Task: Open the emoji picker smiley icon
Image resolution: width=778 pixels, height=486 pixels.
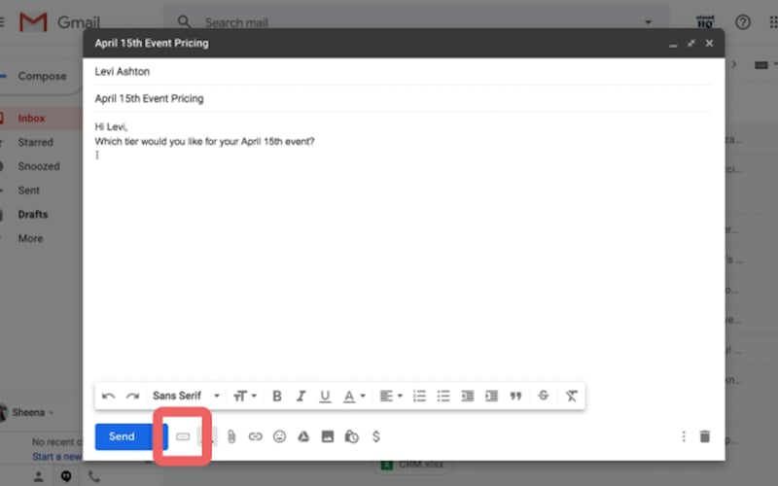Action: click(x=279, y=436)
